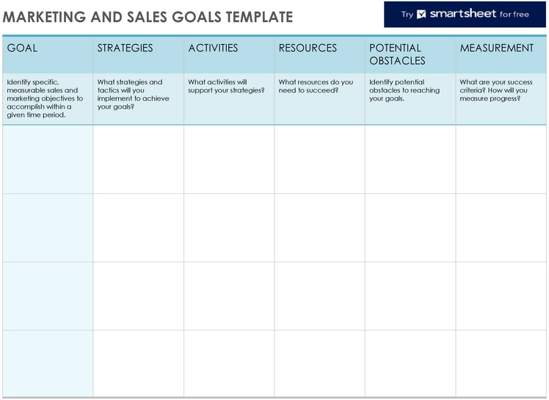Click the first empty STRATEGIES cell
Screen dimensions: 549x400
pyautogui.click(x=138, y=159)
